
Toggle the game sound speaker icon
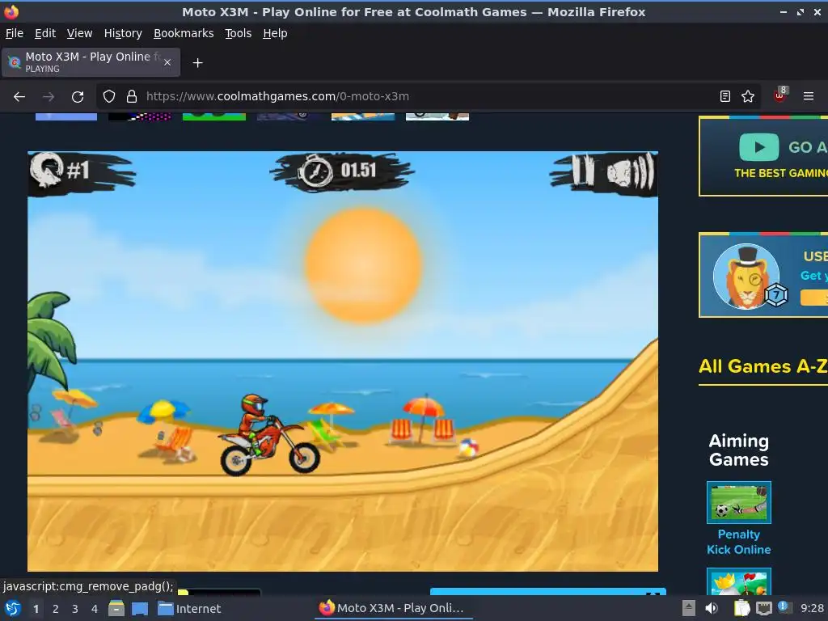tap(629, 171)
